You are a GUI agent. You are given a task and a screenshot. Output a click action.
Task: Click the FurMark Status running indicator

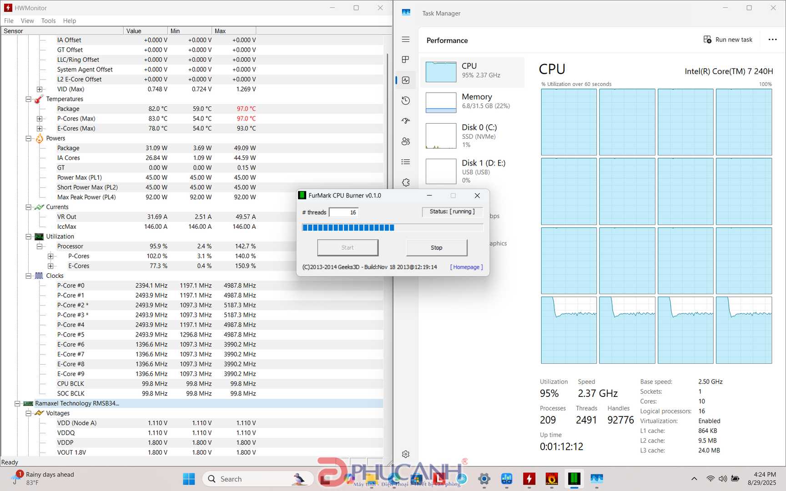(x=452, y=212)
